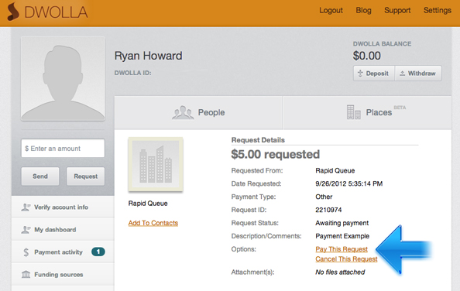Open the Support page
The width and height of the screenshot is (460, 291).
click(397, 10)
